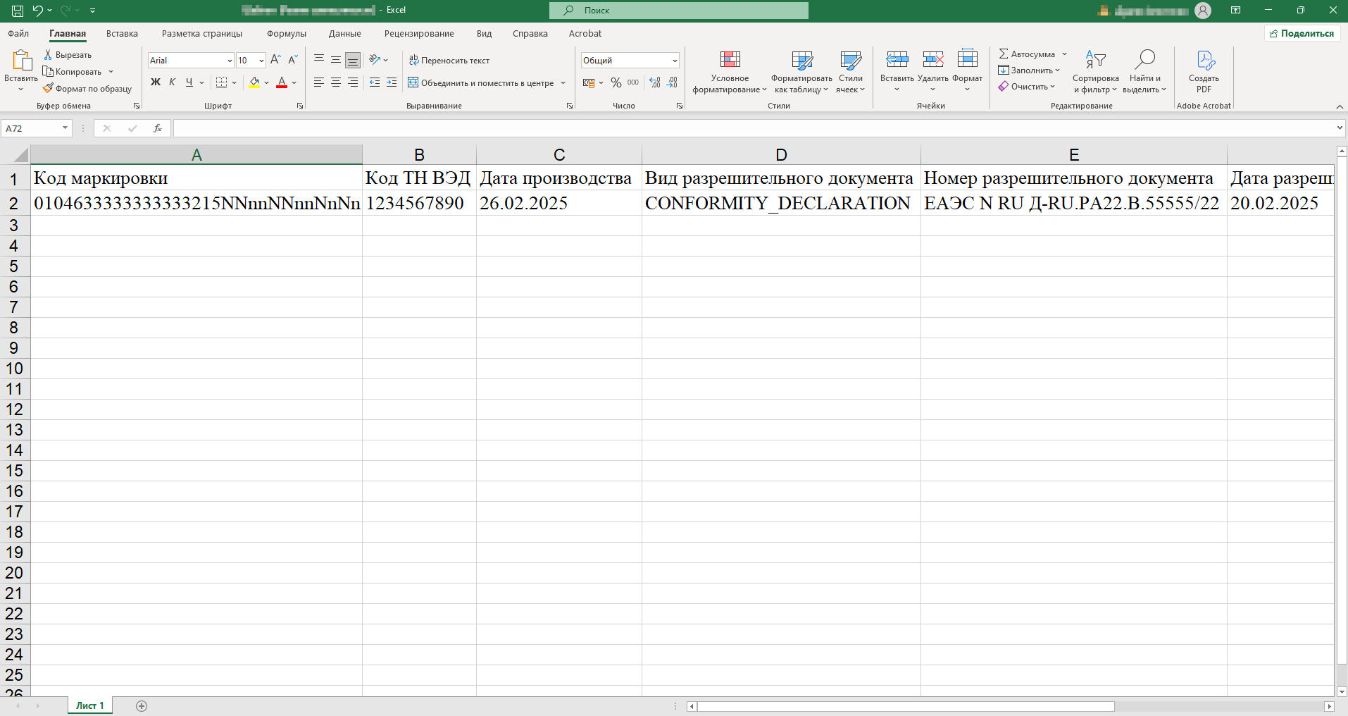
Task: Click the fill color bucket swatch
Action: click(254, 82)
